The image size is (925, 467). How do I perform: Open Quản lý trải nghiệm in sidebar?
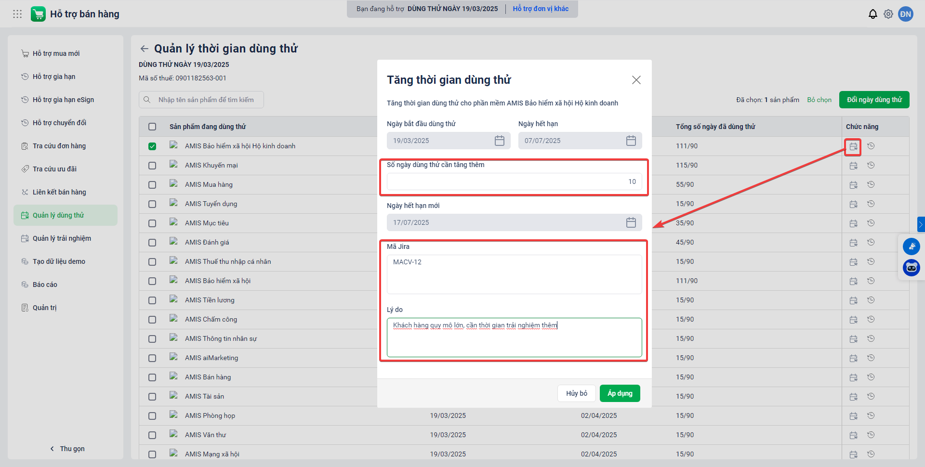pyautogui.click(x=66, y=238)
